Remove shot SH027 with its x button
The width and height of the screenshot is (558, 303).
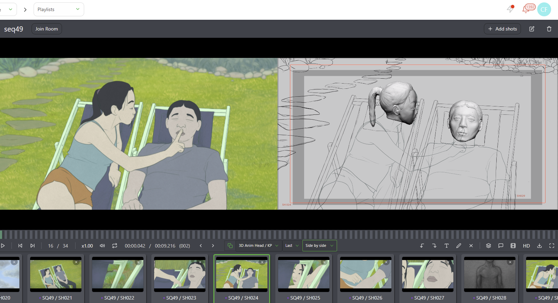[x=448, y=262]
